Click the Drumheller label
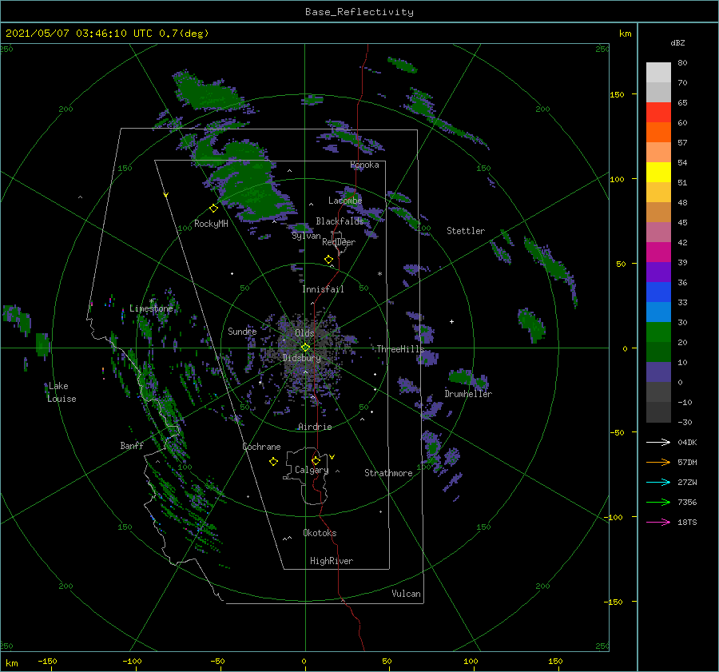The height and width of the screenshot is (672, 719). tap(468, 394)
